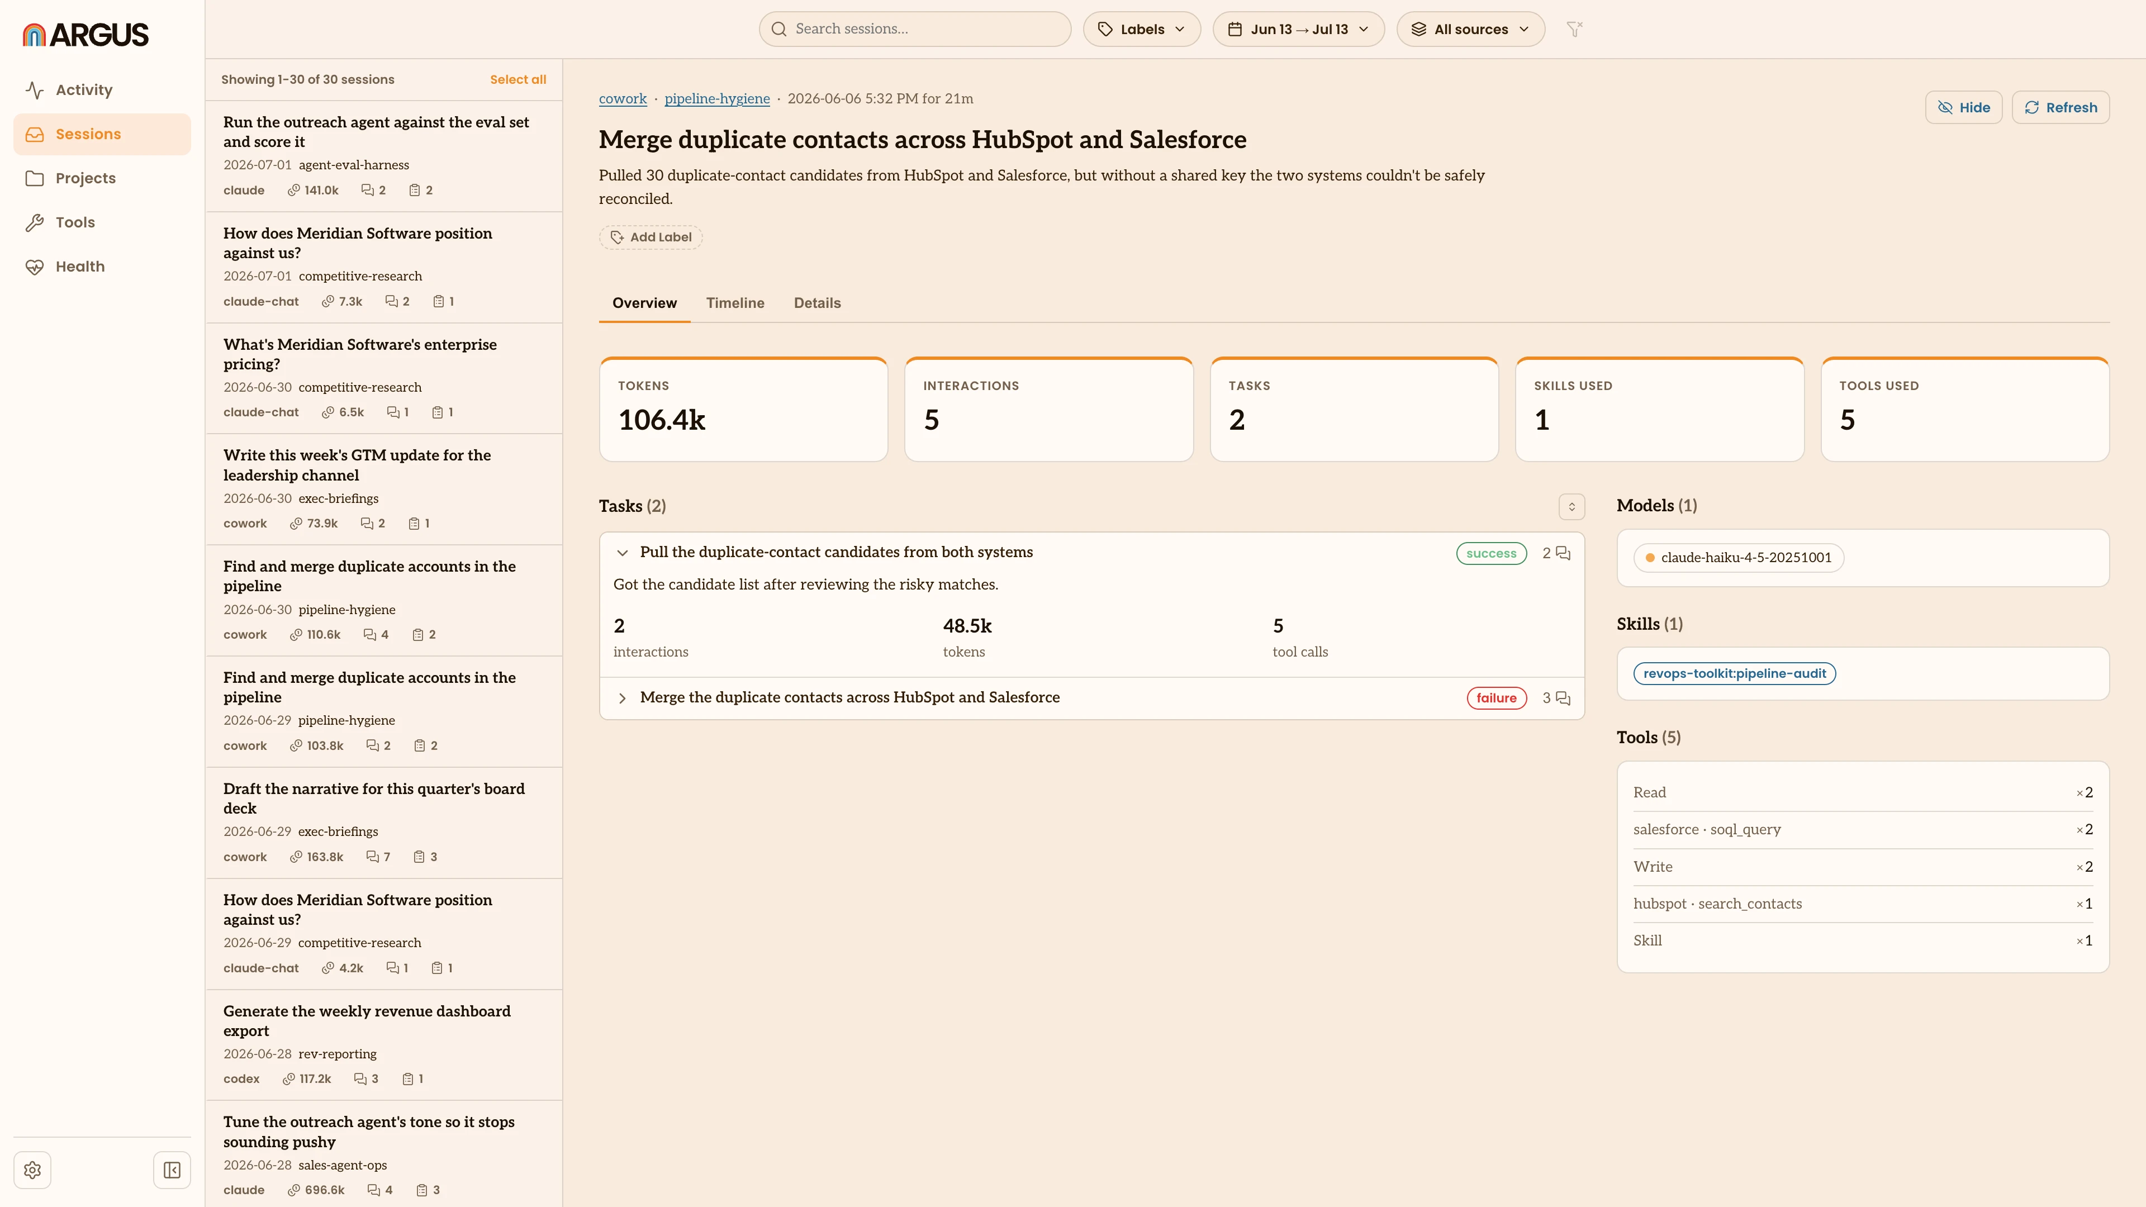Toggle expand/collapse all tasks
2146x1207 pixels.
[x=1571, y=506]
